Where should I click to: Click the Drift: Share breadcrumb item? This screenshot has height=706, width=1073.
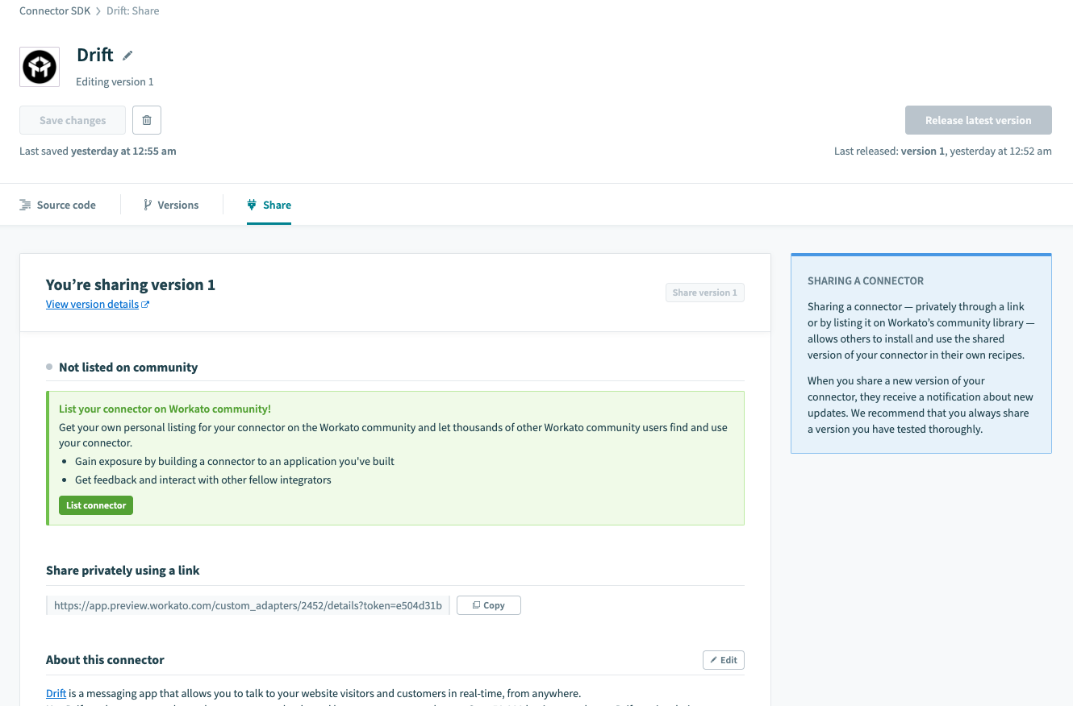133,11
